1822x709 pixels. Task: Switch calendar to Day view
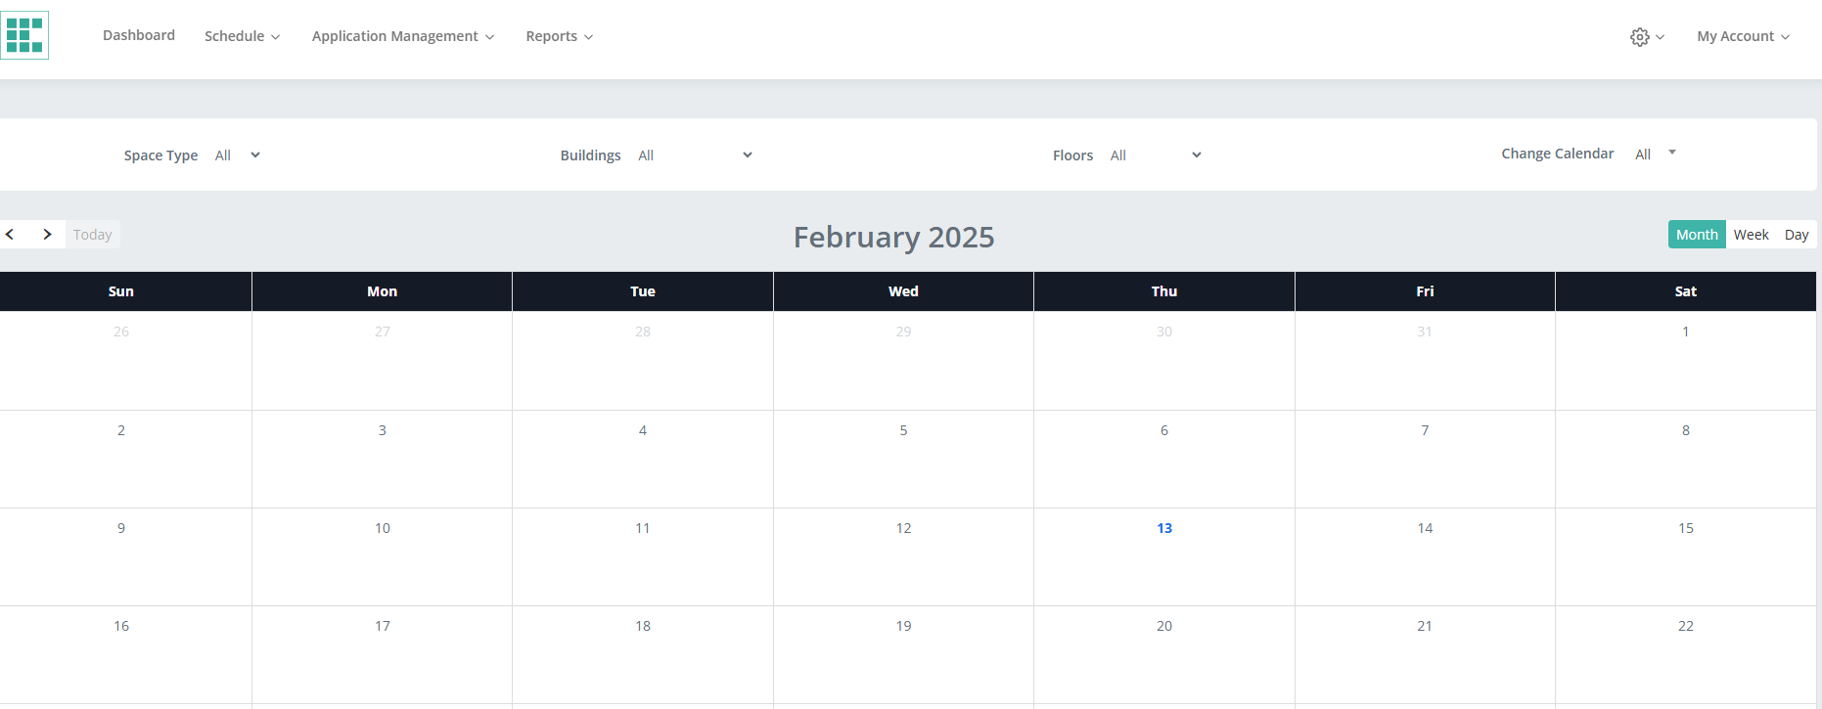(x=1796, y=235)
